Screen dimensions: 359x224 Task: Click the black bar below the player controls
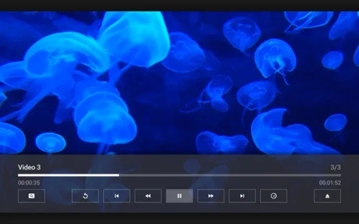tap(179, 218)
